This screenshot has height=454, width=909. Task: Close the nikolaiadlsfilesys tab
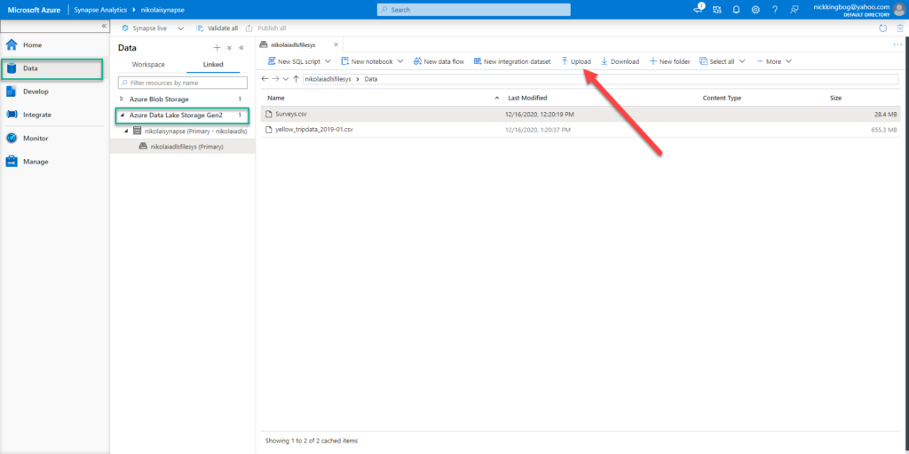pyautogui.click(x=336, y=44)
